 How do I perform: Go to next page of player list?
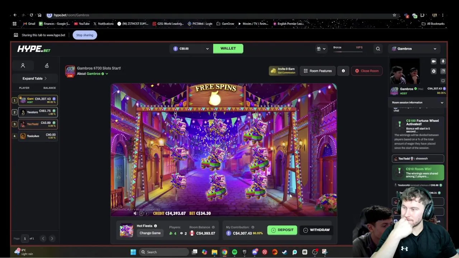[52, 238]
